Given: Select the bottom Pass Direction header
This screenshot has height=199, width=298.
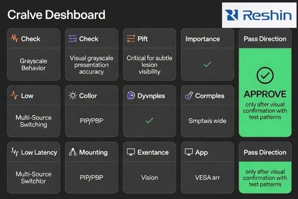Looking at the screenshot, I should coord(265,152).
